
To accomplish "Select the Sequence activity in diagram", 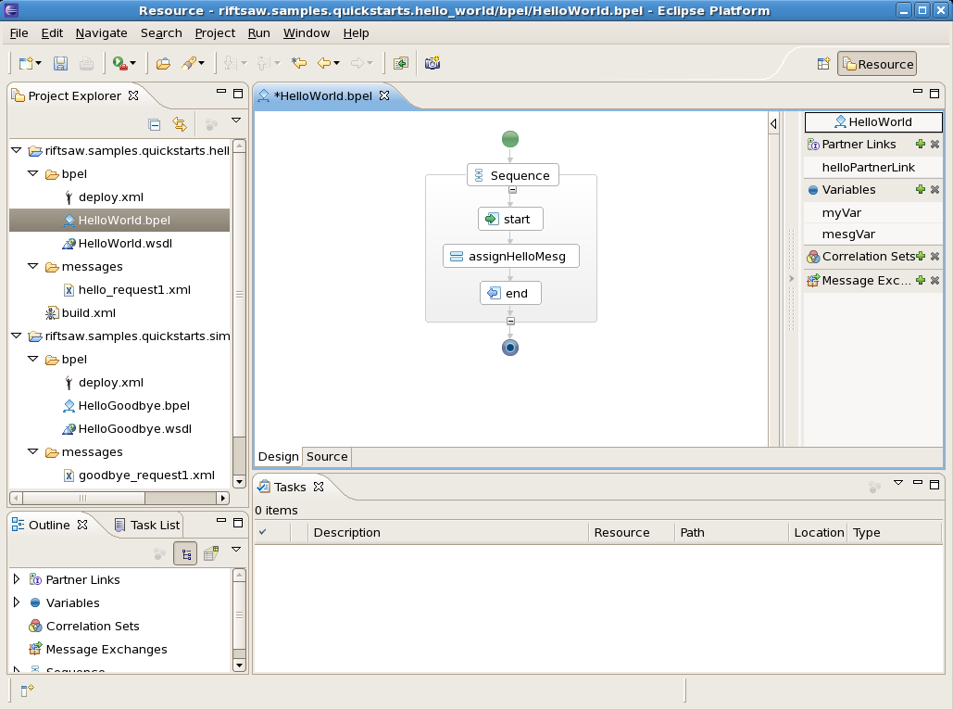I will 512,175.
